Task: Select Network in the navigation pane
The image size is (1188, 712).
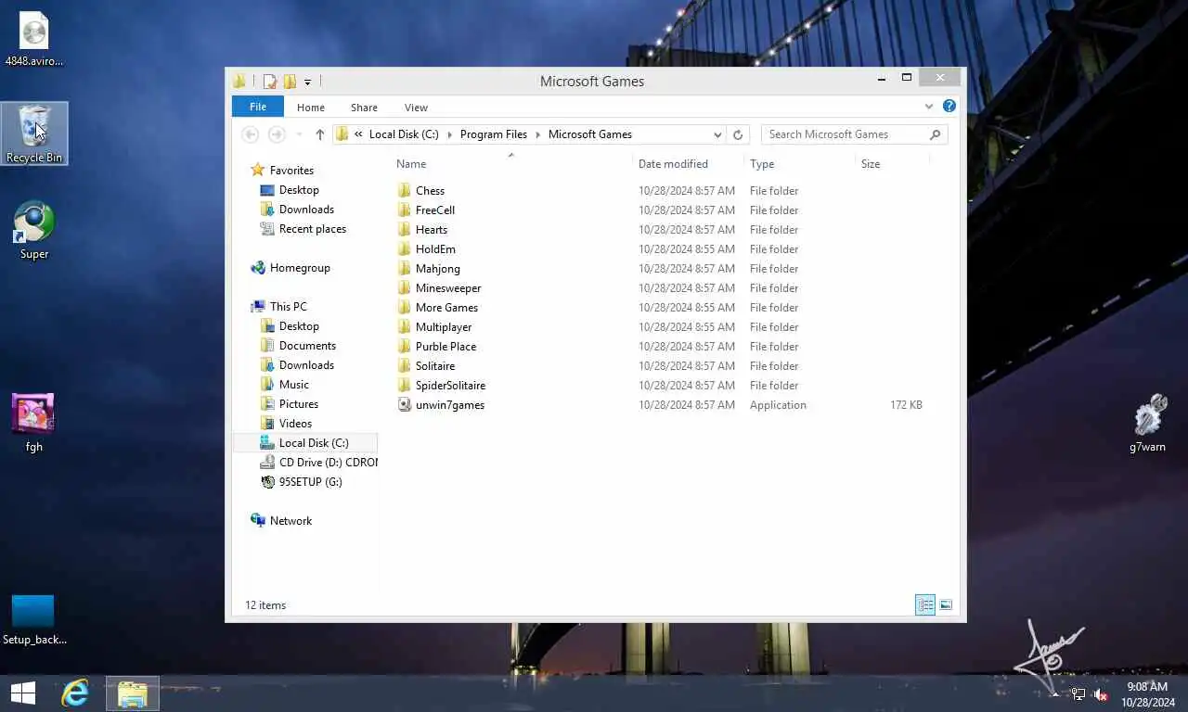Action: [x=281, y=521]
